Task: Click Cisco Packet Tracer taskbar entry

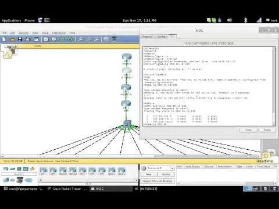Action: [67, 189]
